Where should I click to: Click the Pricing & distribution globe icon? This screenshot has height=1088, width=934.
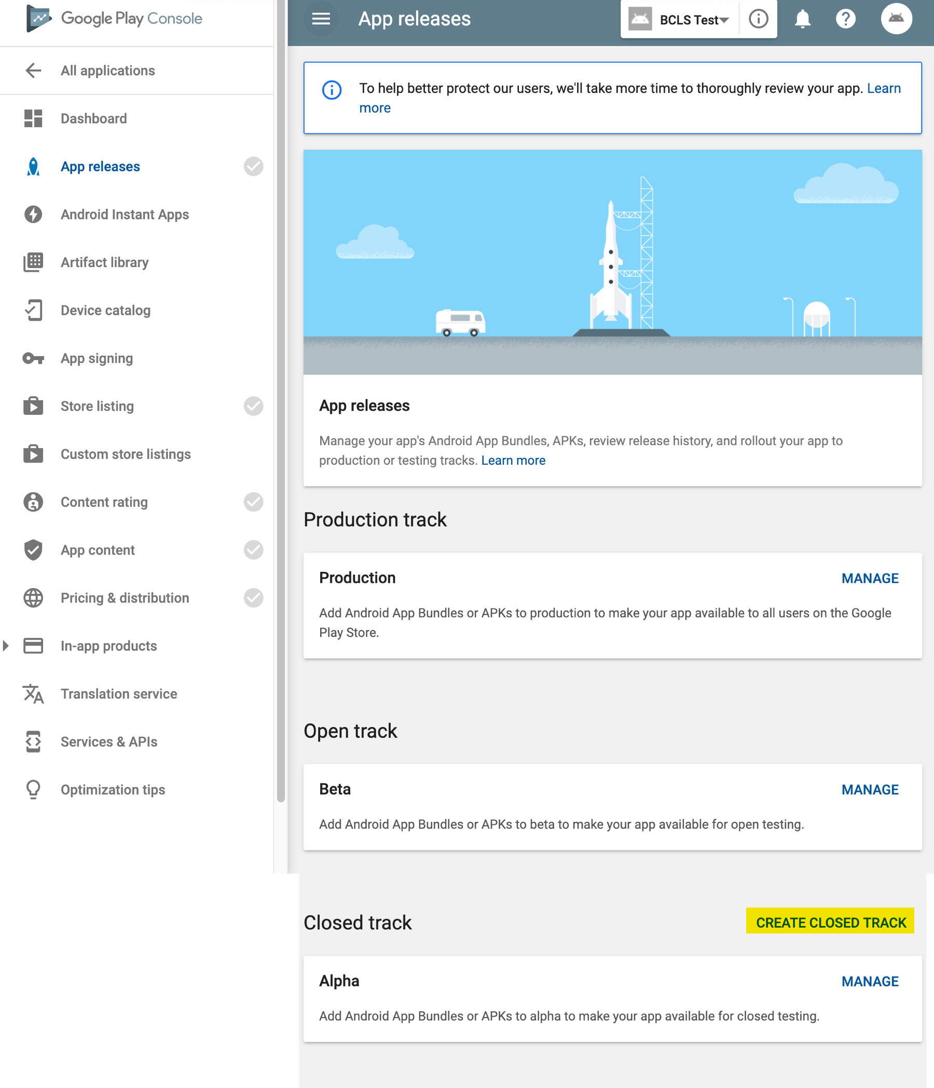pos(33,597)
